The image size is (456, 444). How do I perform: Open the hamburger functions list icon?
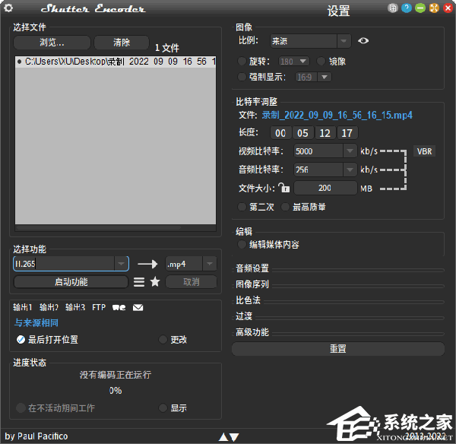tap(139, 281)
